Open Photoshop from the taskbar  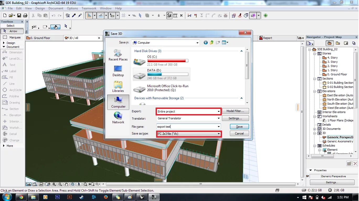coord(57,197)
